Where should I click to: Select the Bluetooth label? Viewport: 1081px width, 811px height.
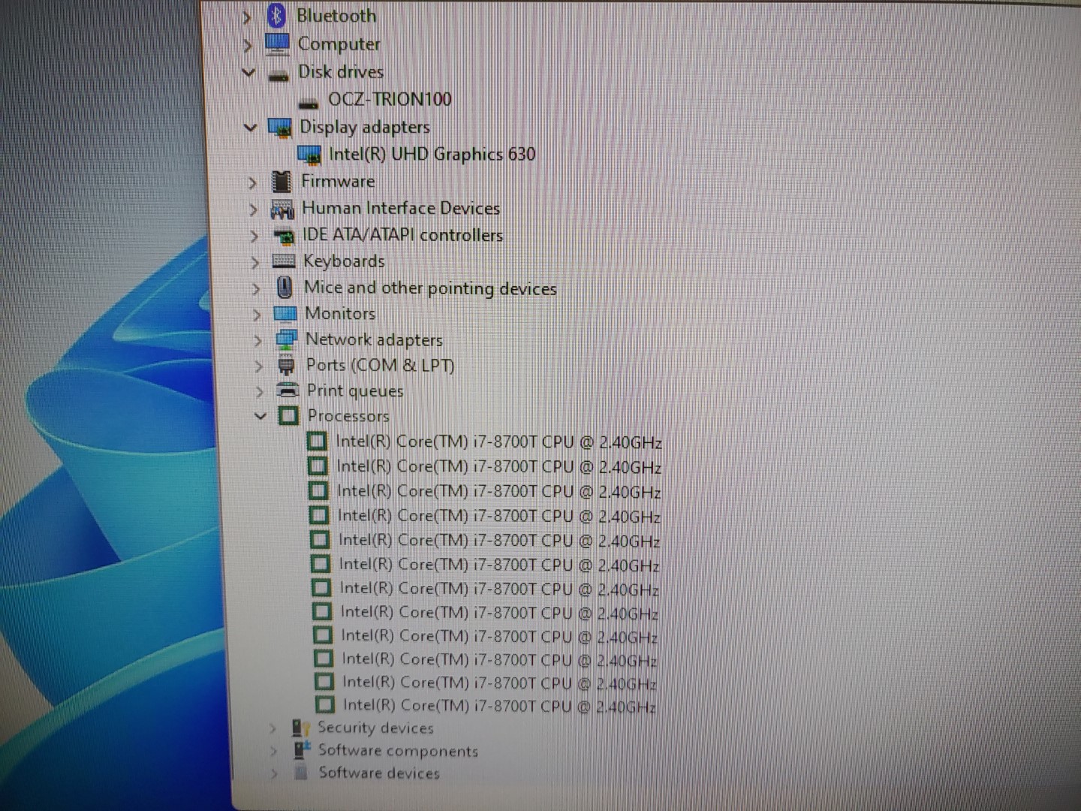pos(336,16)
